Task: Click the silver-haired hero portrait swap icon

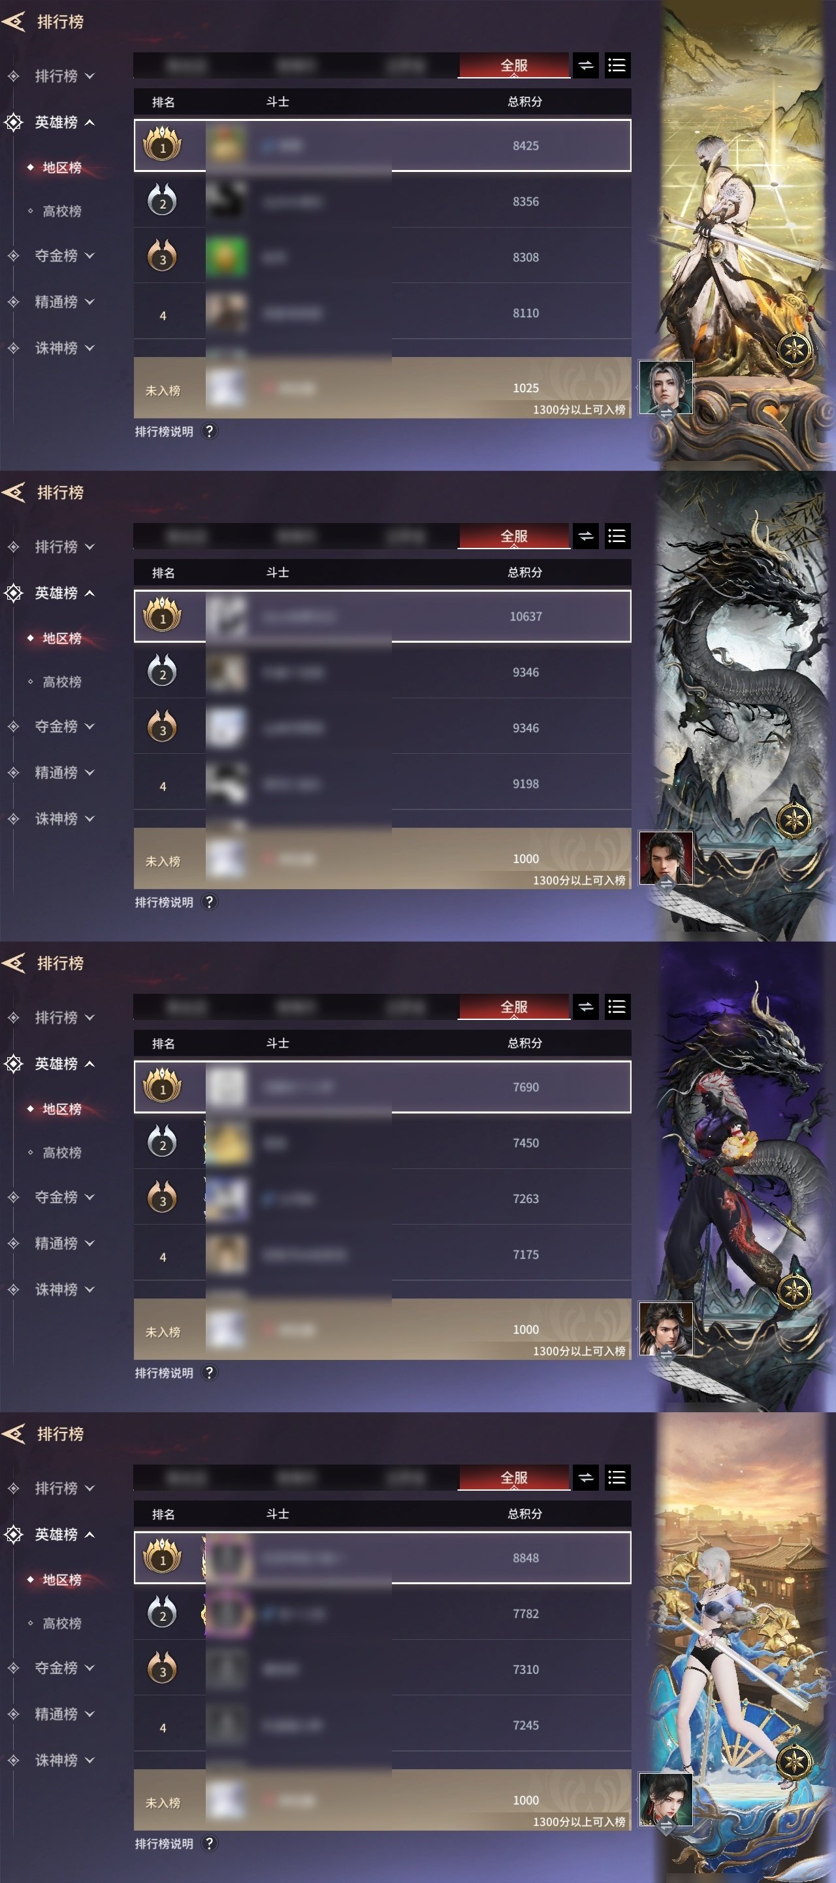Action: 666,414
